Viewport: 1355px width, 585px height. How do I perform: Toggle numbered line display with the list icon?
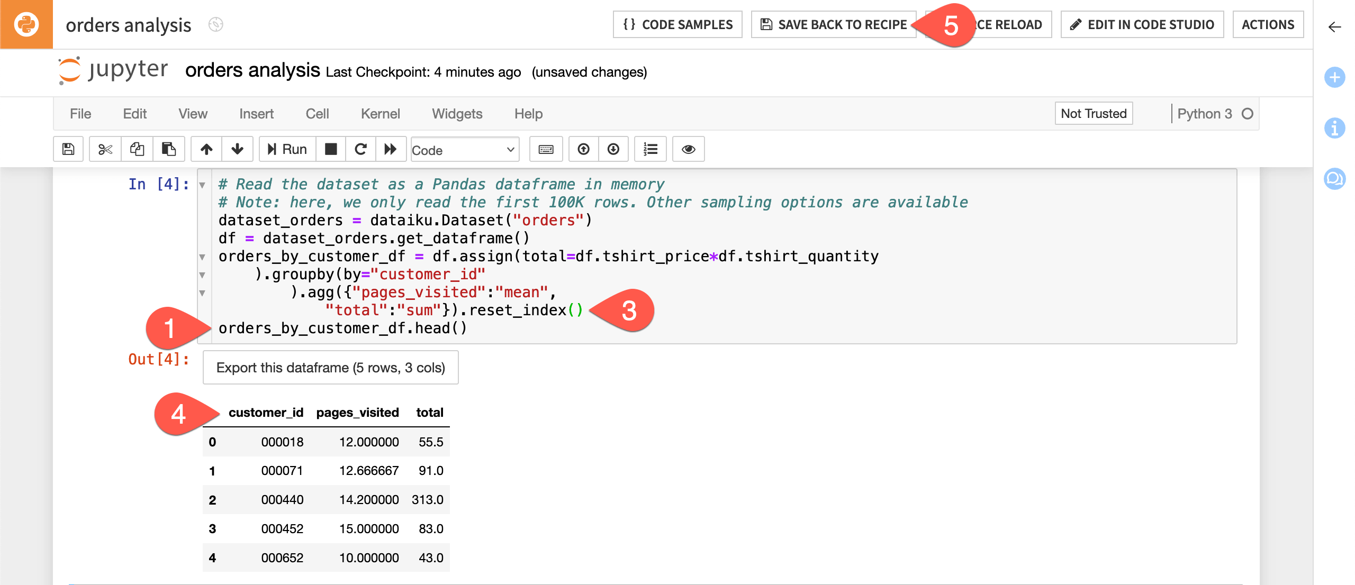tap(650, 149)
